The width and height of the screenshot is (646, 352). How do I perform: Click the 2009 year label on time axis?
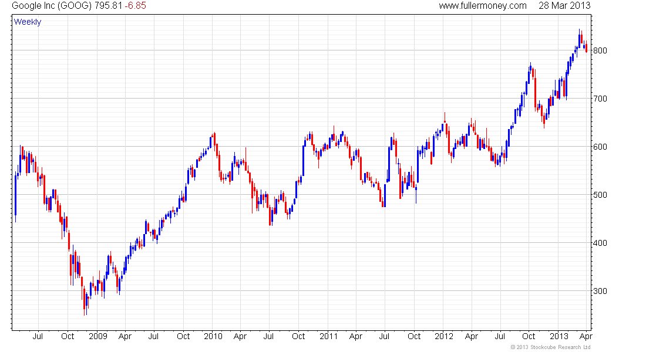click(x=98, y=336)
